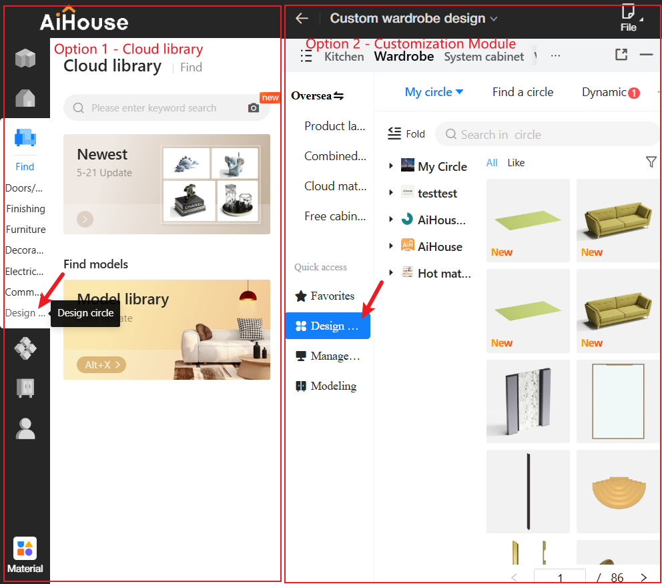The image size is (662, 584).
Task: Open the Newest banner card
Action: pos(167,184)
